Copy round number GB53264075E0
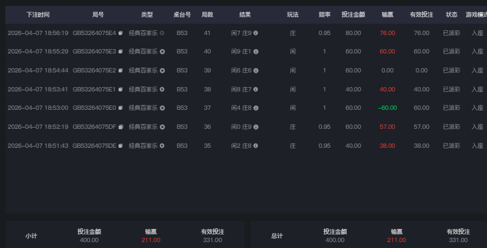The image size is (487, 248). [x=120, y=108]
